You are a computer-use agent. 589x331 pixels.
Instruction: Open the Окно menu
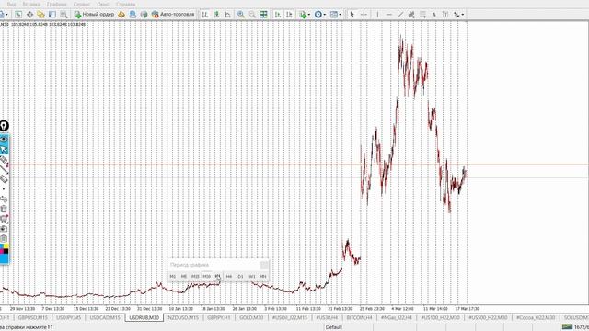103,4
